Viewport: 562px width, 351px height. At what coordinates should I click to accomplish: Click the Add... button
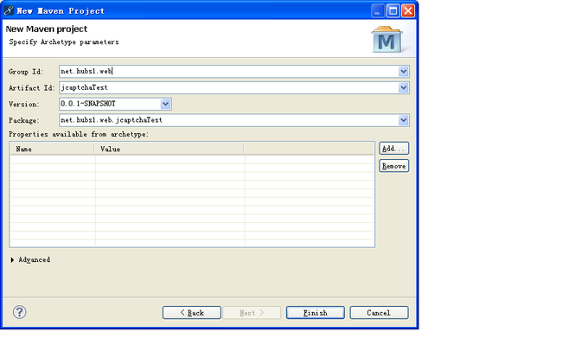point(394,148)
